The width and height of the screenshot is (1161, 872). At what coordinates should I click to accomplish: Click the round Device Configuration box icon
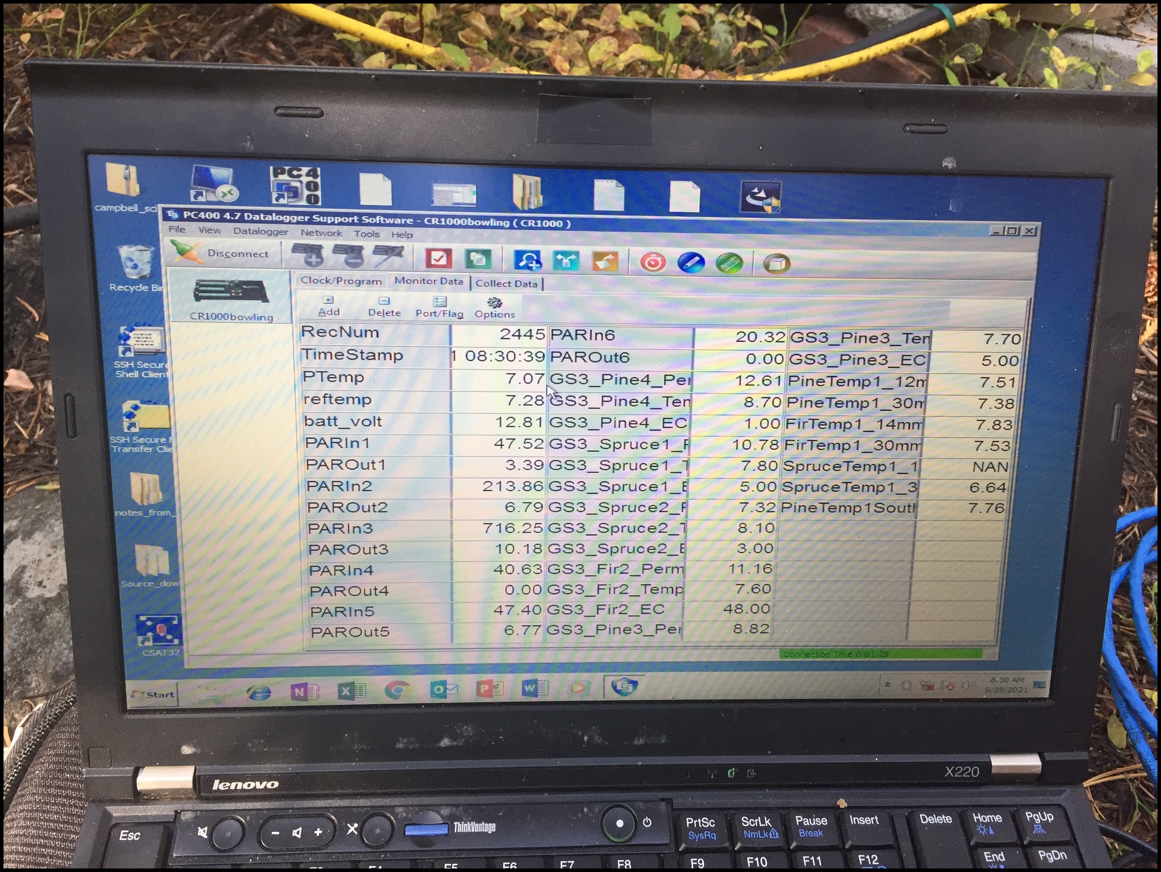(x=776, y=264)
